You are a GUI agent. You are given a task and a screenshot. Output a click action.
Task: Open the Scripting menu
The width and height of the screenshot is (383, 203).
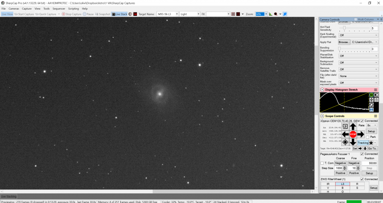click(74, 9)
